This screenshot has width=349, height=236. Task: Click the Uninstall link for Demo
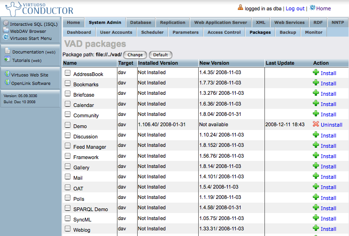pos(332,125)
